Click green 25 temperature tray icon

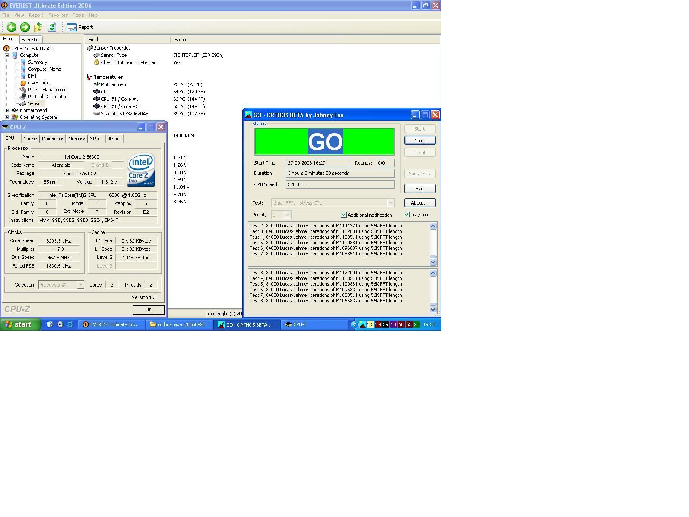(x=416, y=324)
